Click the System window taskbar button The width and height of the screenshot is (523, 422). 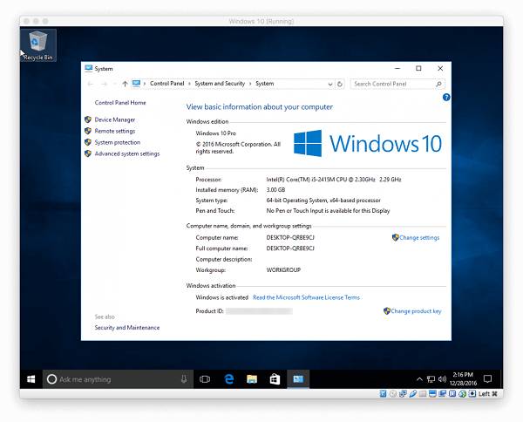(298, 379)
